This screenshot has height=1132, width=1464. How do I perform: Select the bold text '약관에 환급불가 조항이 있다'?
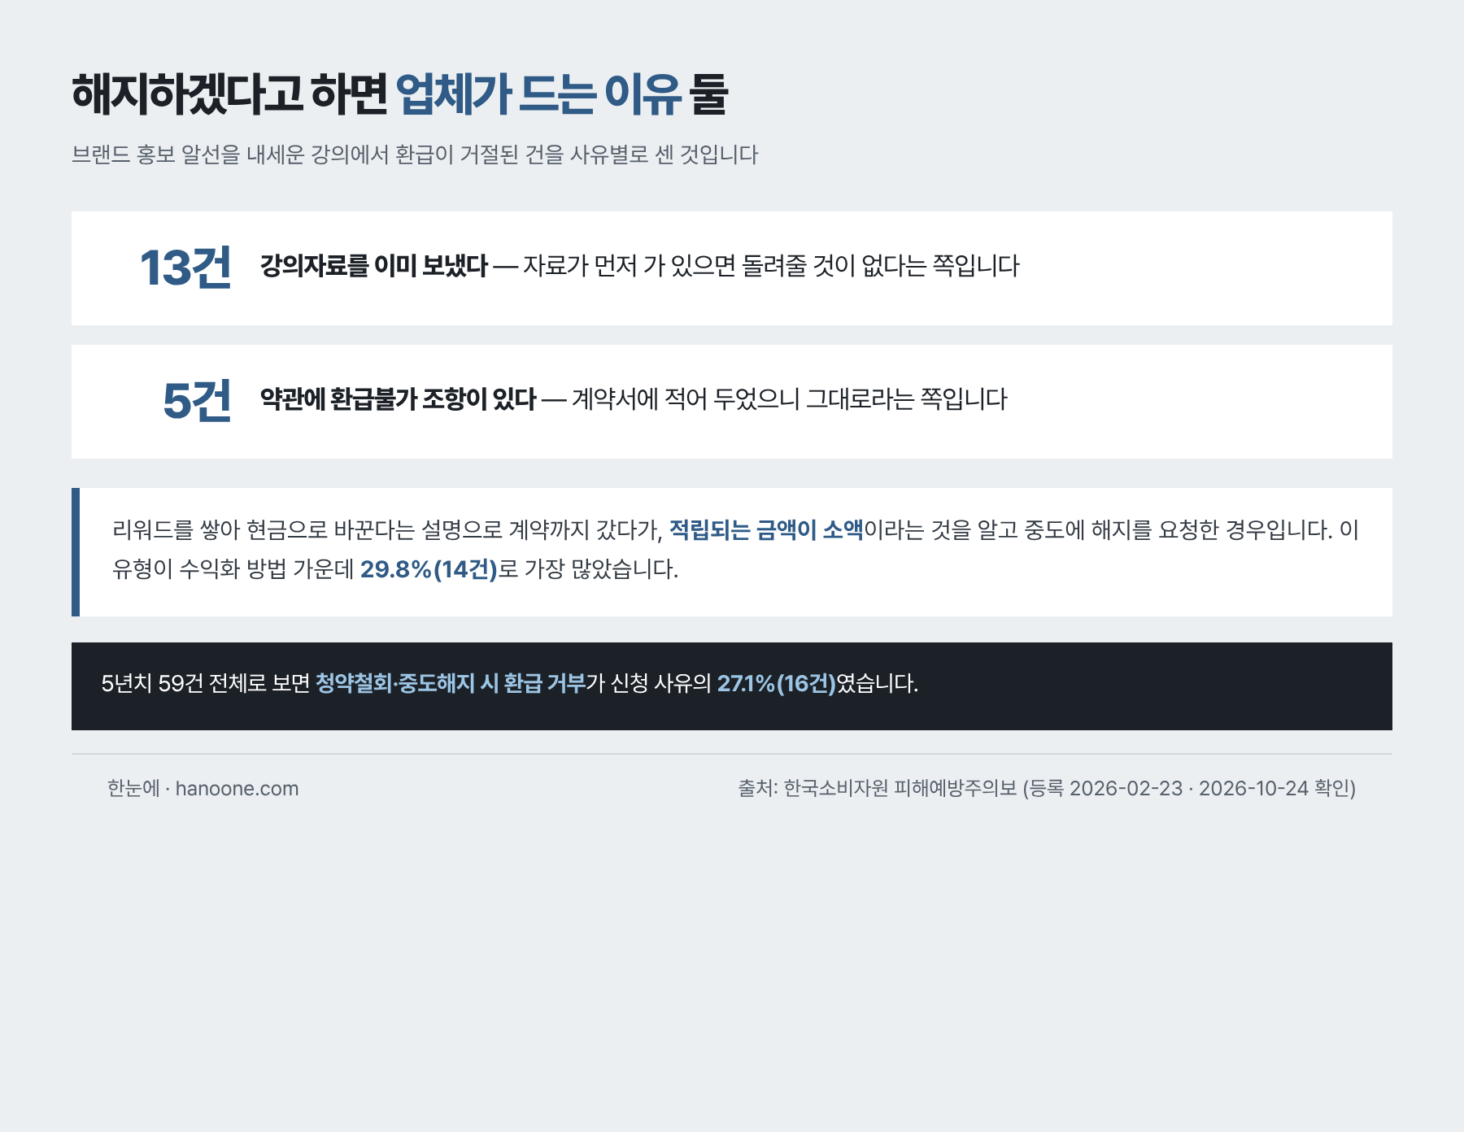pyautogui.click(x=399, y=399)
